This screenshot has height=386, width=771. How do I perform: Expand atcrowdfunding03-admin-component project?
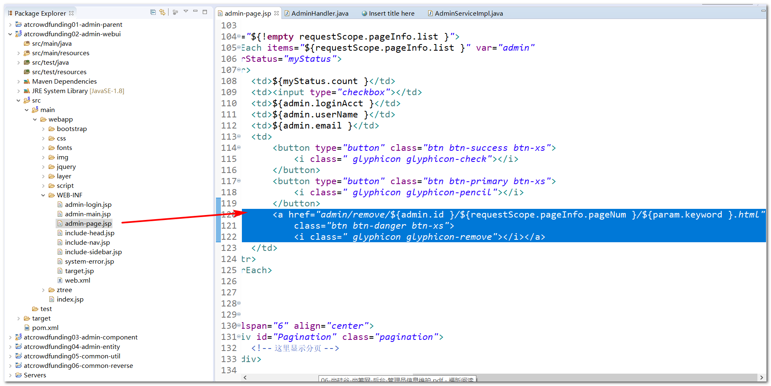(x=10, y=337)
